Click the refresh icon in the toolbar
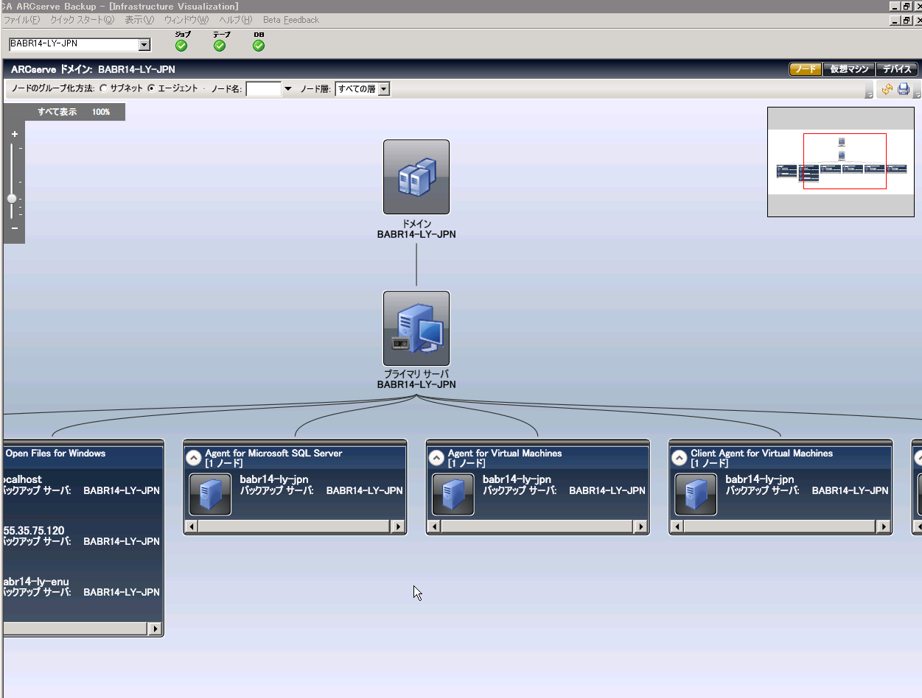The width and height of the screenshot is (922, 698). pyautogui.click(x=887, y=89)
